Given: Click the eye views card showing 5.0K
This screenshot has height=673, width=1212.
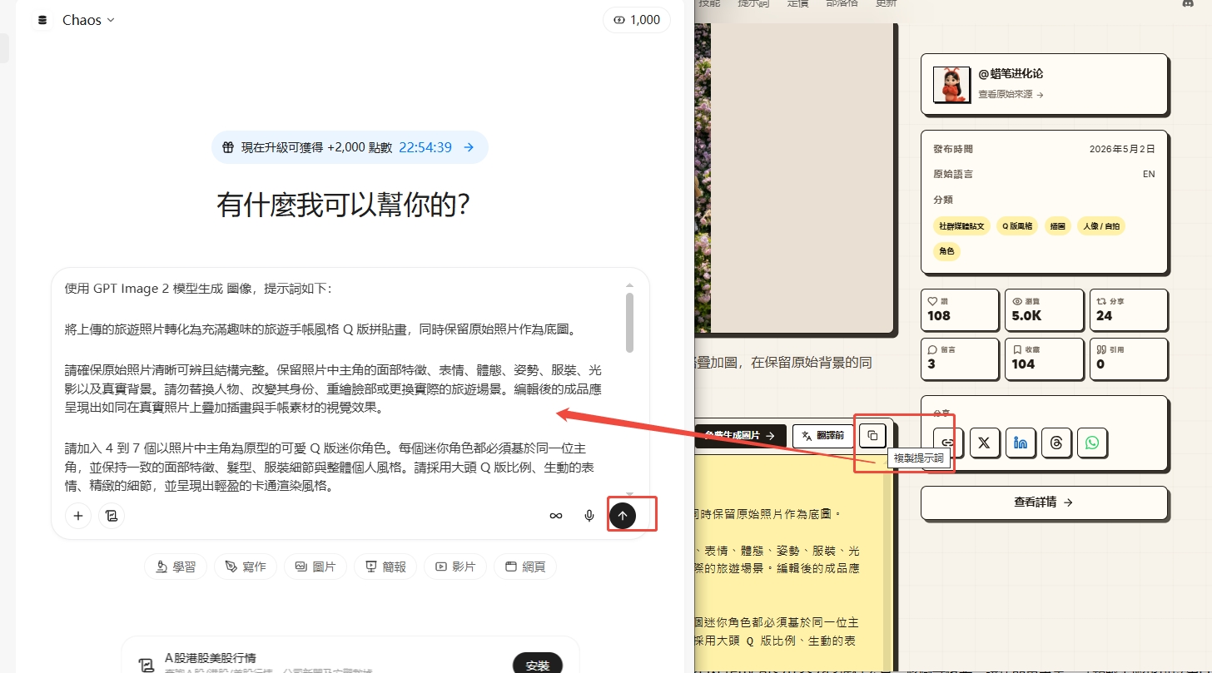Looking at the screenshot, I should (1044, 309).
